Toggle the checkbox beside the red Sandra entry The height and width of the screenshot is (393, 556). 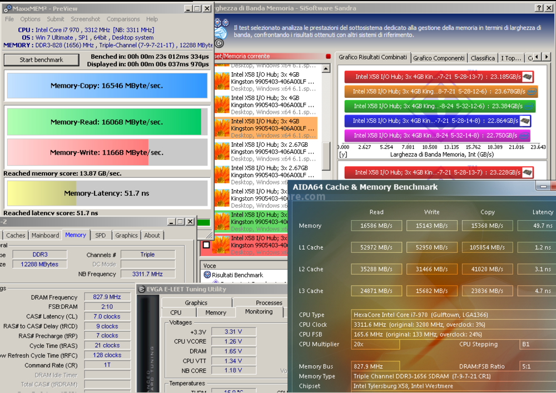pos(206,245)
